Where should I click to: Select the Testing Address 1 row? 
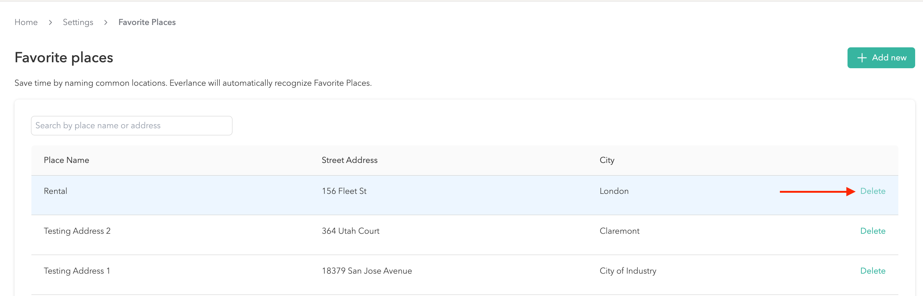click(262, 275)
